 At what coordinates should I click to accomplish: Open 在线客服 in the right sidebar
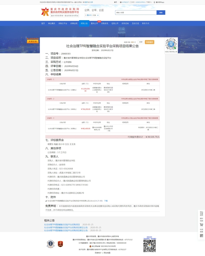pyautogui.click(x=201, y=231)
